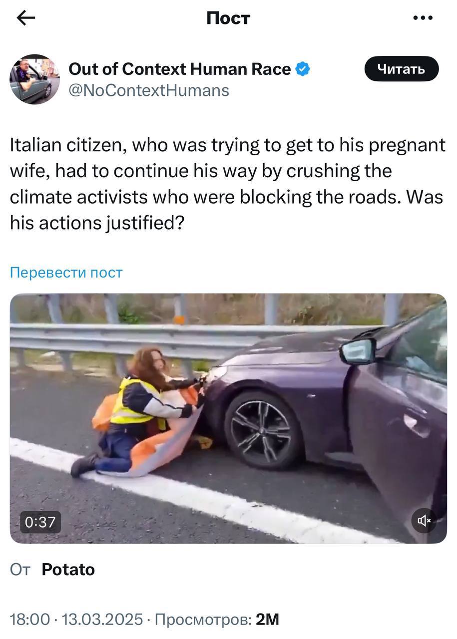Screen dimensions: 457x639
Task: Open the @NoContextHumans handle
Action: click(x=149, y=90)
